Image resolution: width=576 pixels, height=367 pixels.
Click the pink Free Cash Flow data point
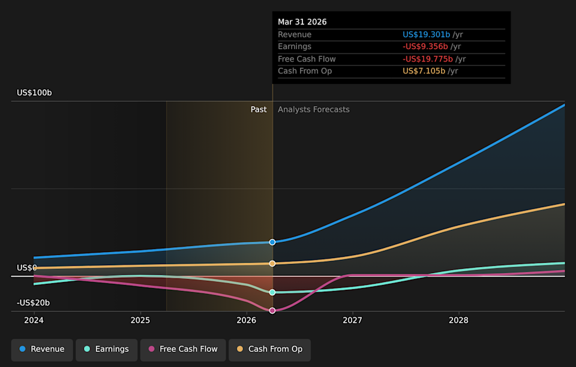click(272, 311)
